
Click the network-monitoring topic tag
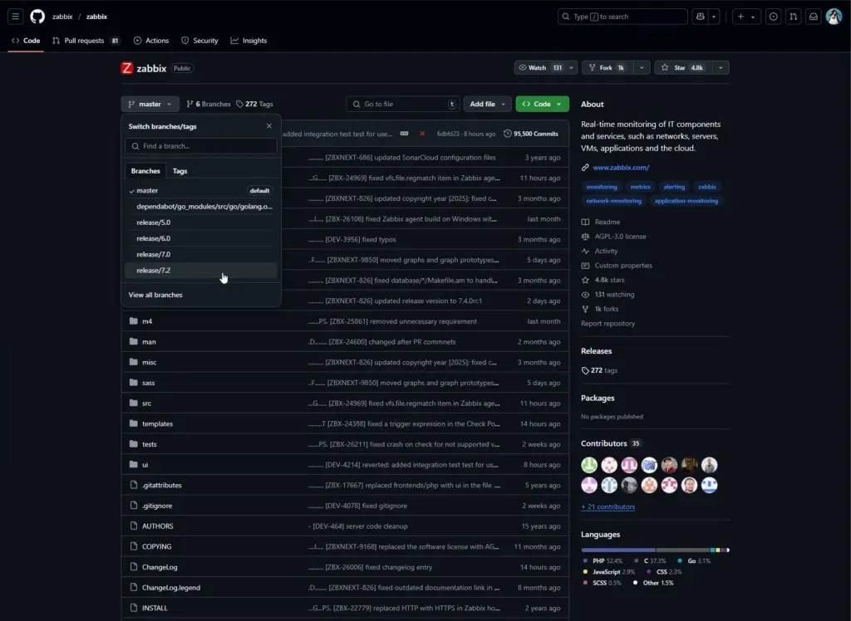click(x=613, y=201)
